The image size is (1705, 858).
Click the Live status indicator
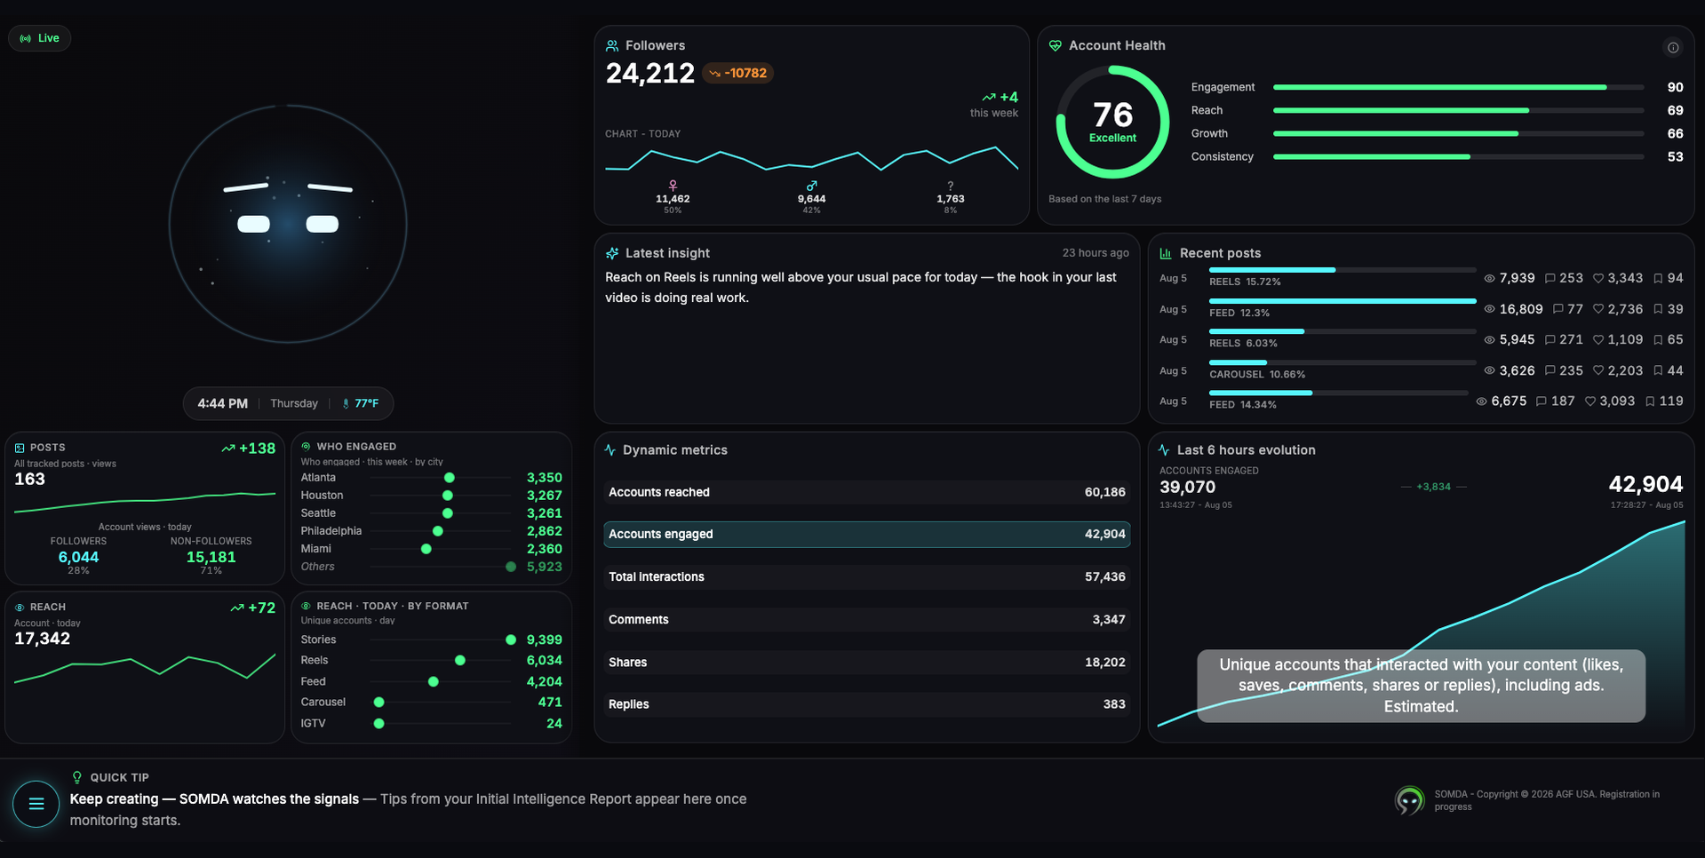40,38
